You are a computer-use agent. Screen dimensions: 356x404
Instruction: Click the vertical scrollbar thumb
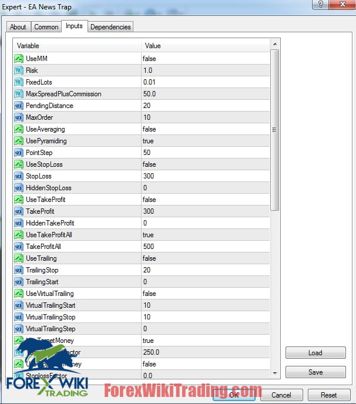[x=275, y=130]
